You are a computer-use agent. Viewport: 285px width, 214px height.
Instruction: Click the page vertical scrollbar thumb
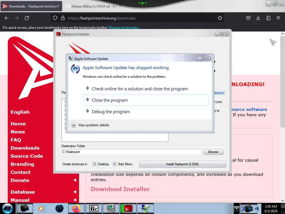pyautogui.click(x=282, y=82)
